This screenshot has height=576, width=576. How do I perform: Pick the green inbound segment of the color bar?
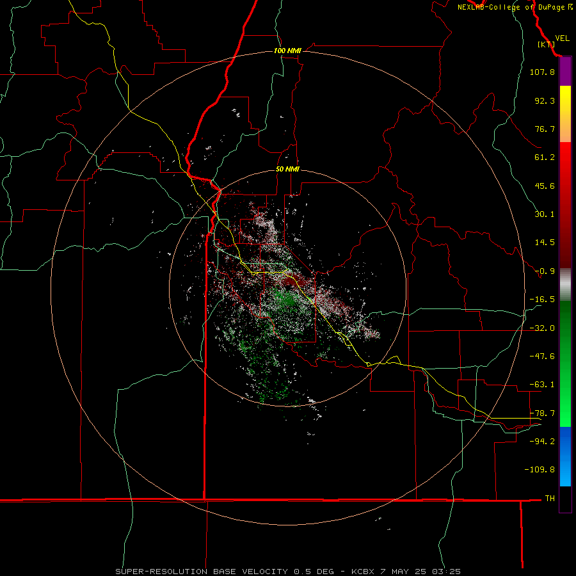[565, 364]
